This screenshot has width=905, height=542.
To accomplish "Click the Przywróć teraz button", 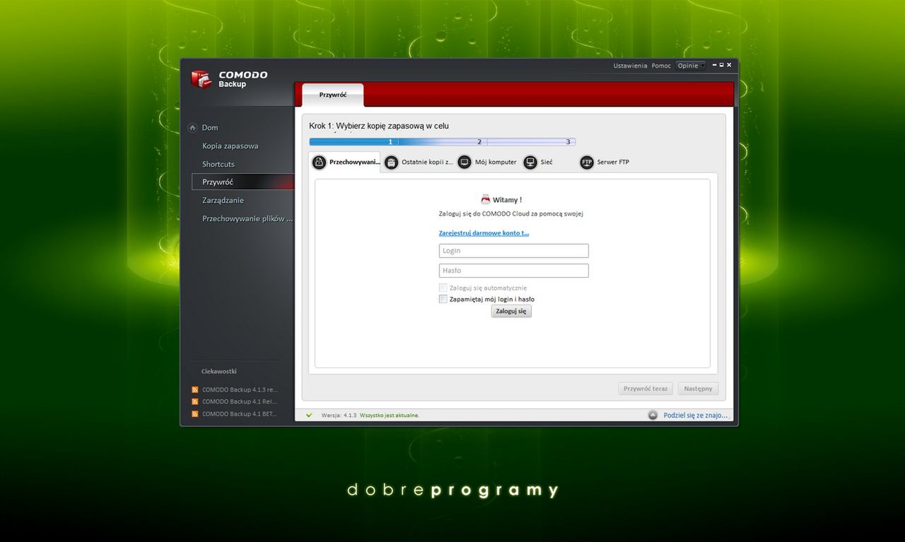I will [x=646, y=389].
